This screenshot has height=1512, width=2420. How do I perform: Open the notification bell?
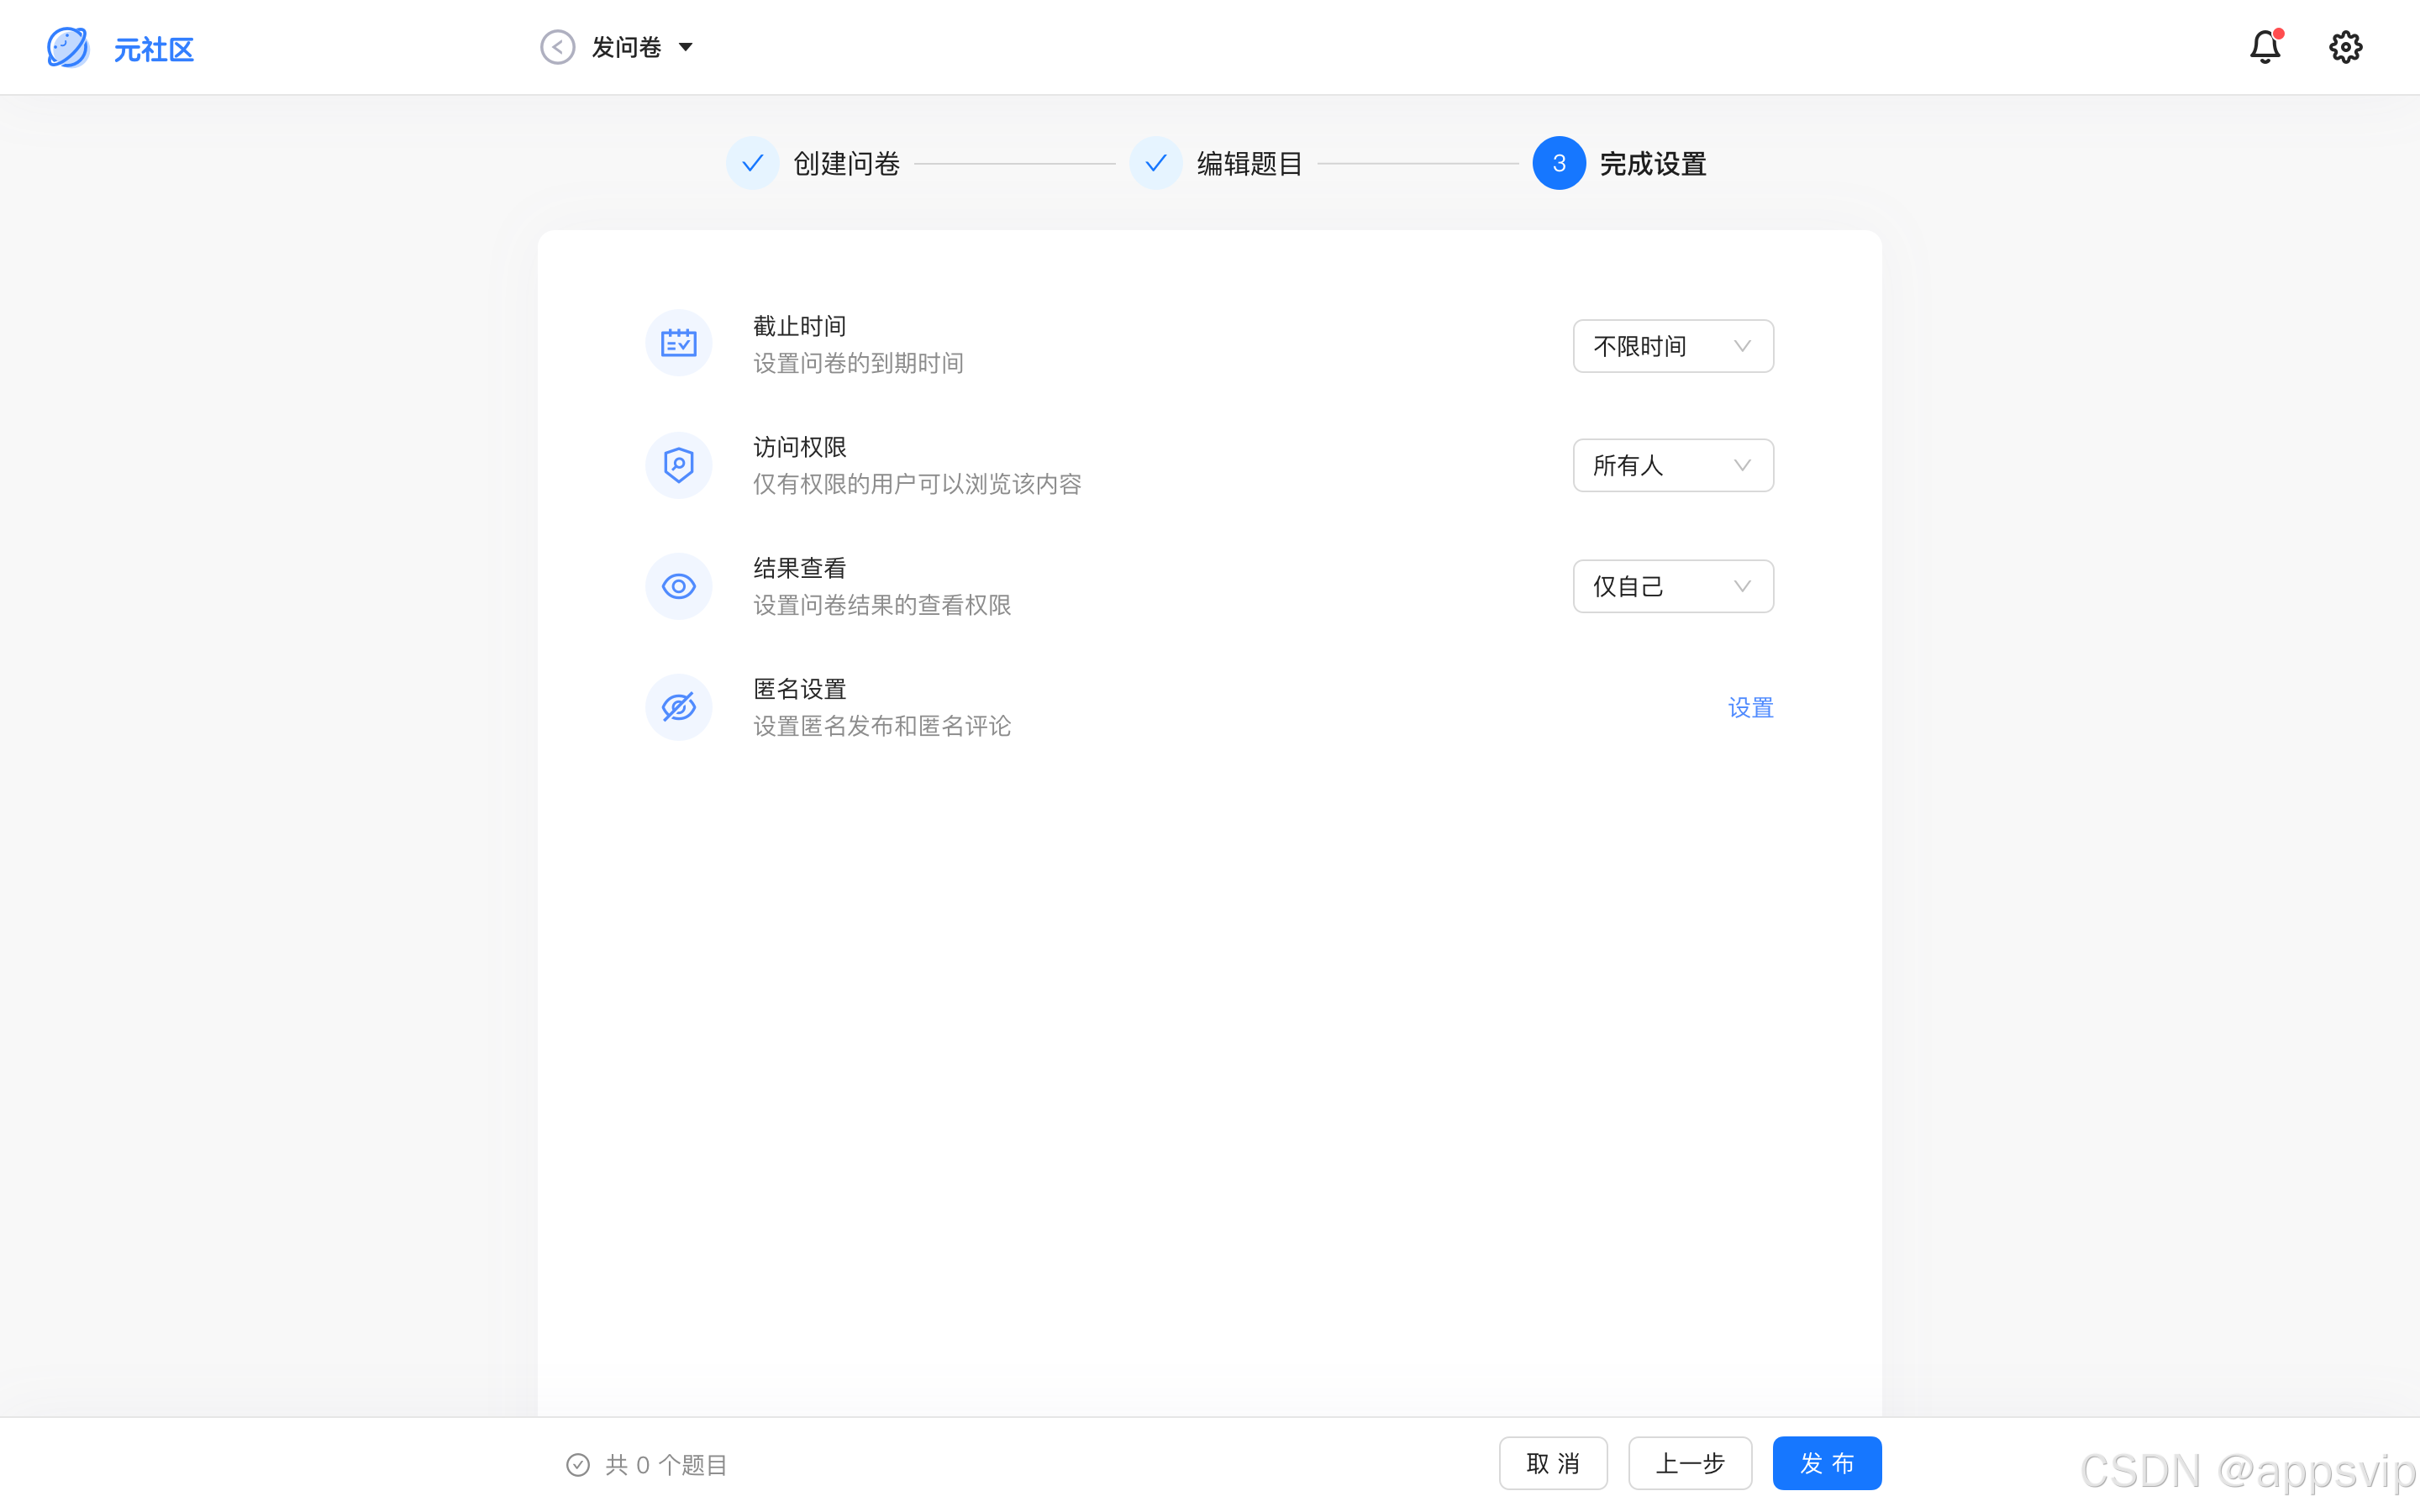2264,47
